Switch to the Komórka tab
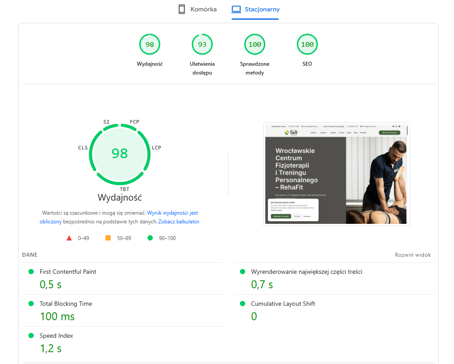Screen dimensions: 454x364 [197, 9]
